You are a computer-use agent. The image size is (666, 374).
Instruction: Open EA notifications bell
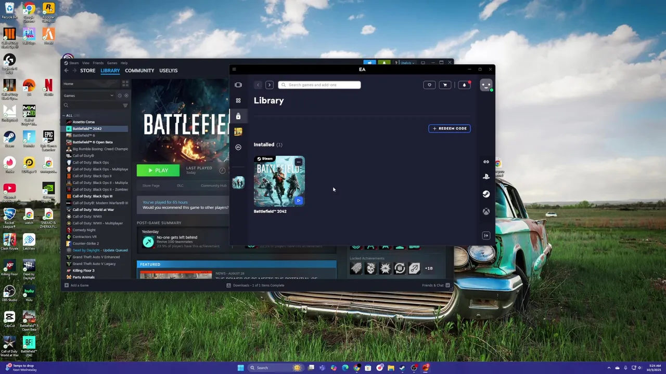coord(464,85)
